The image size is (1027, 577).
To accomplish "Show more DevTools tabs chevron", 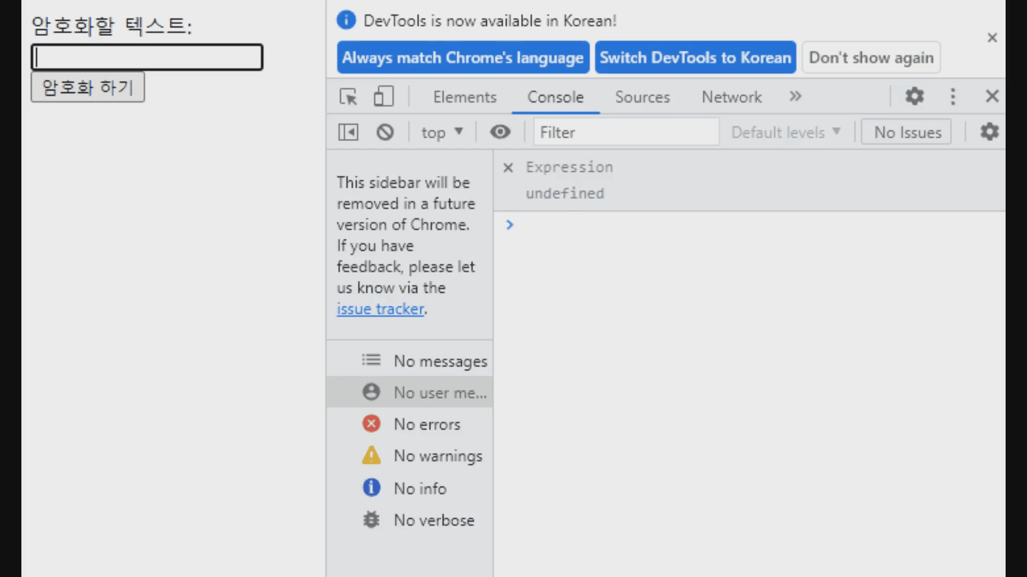I will click(x=795, y=97).
